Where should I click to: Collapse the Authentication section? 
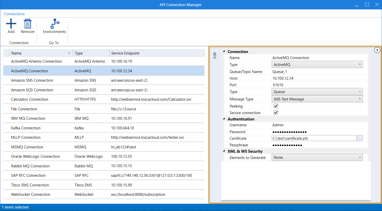224,119
